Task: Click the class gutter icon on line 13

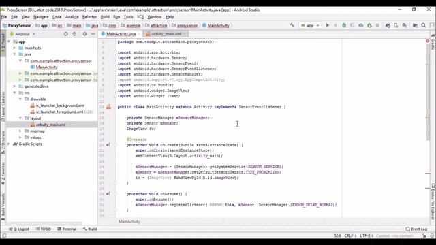Action: 108,107
